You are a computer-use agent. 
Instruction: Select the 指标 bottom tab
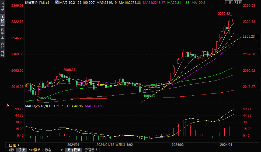point(11,150)
